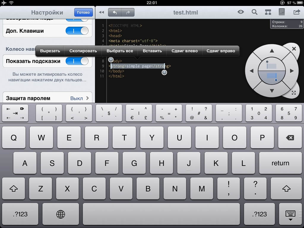Tap selection-start half of wheel center
The width and height of the screenshot is (304, 228).
point(272,64)
